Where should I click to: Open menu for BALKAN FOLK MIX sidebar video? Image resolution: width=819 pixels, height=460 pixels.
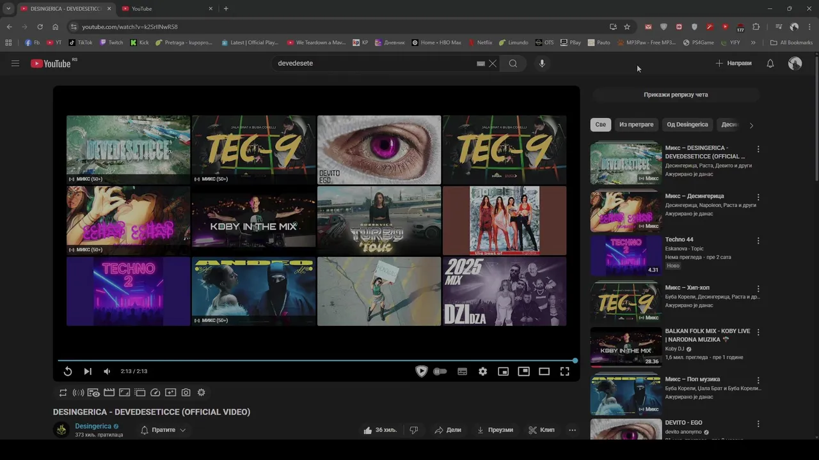pyautogui.click(x=758, y=332)
